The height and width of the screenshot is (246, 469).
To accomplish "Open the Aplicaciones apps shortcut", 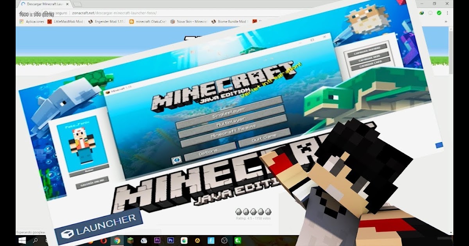I will tap(32, 21).
